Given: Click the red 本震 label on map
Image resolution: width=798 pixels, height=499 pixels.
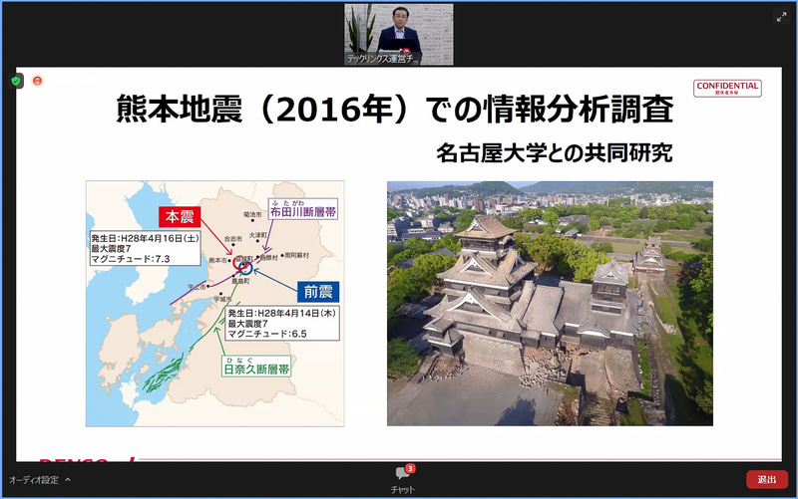Looking at the screenshot, I should pos(180,217).
